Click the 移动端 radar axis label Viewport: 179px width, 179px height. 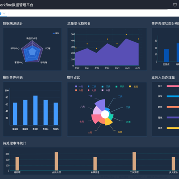pyautogui.click(x=44, y=63)
